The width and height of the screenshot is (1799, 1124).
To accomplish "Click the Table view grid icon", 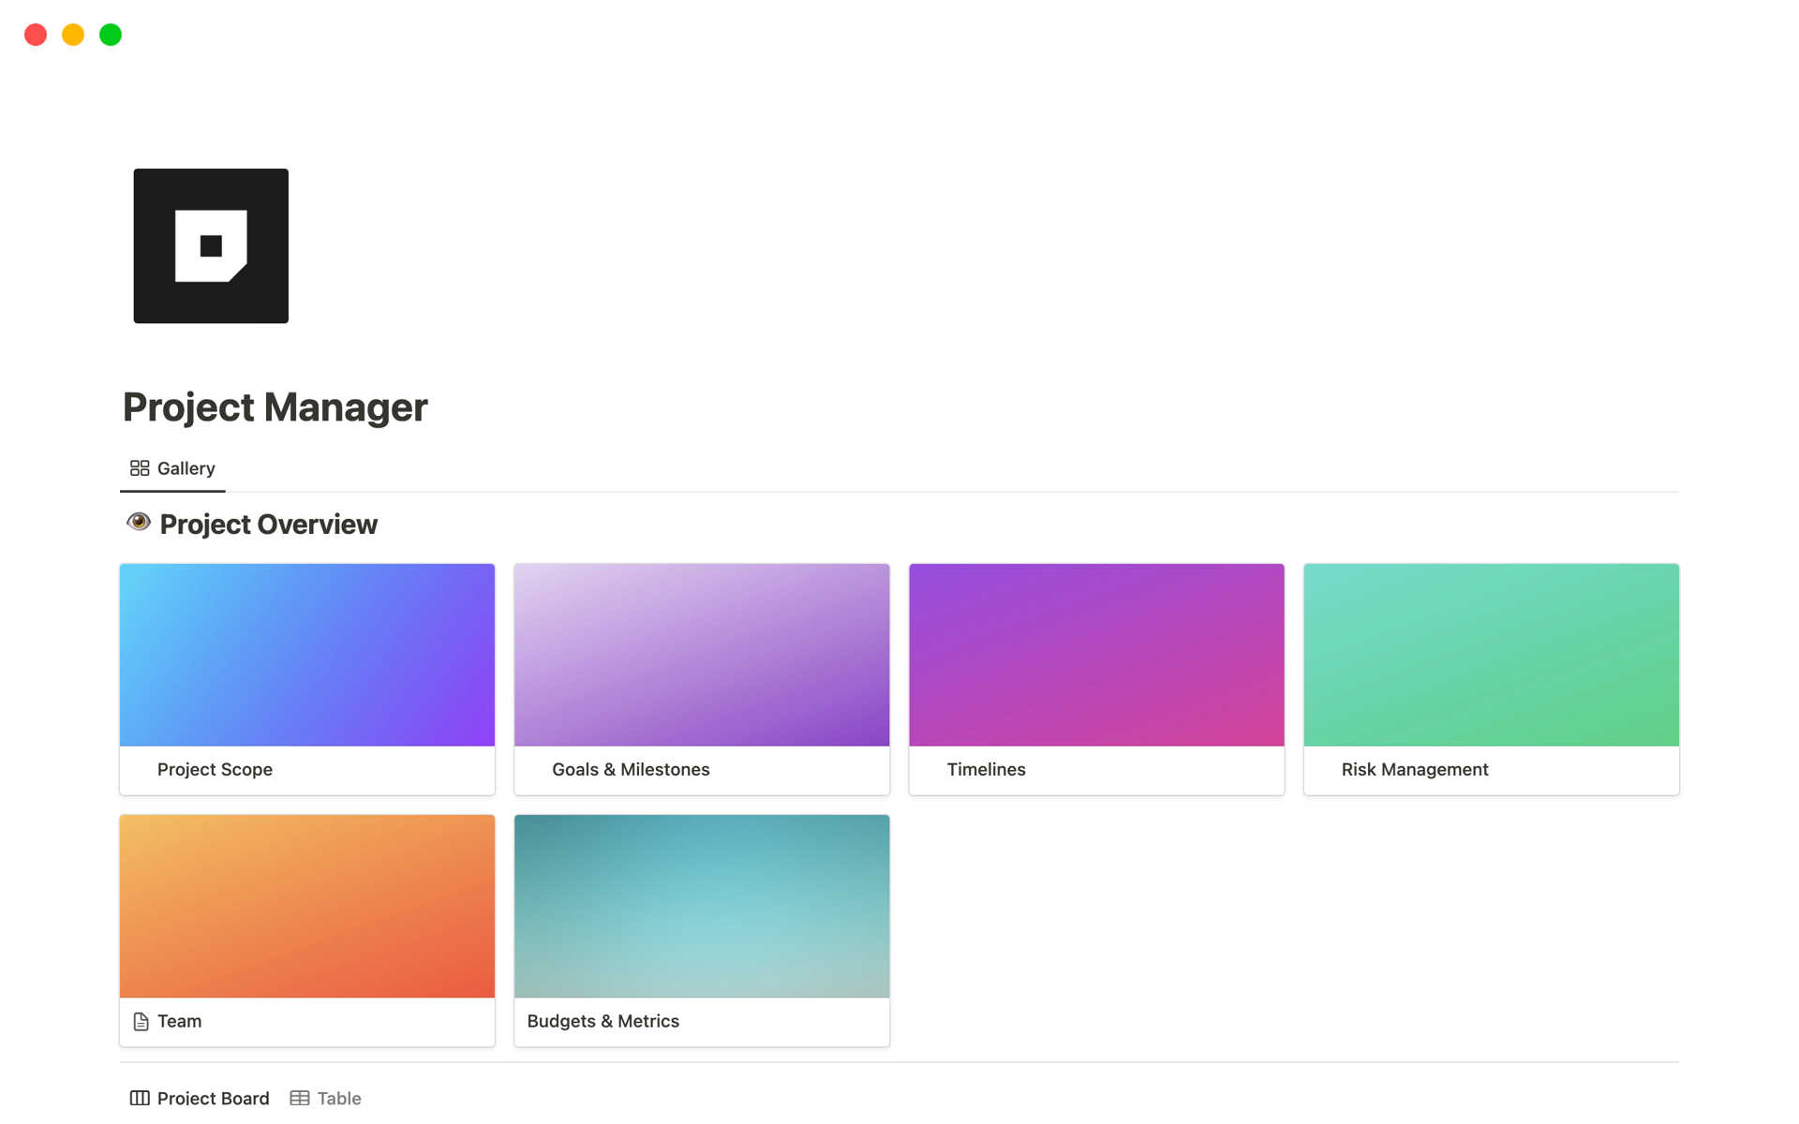I will coord(300,1098).
